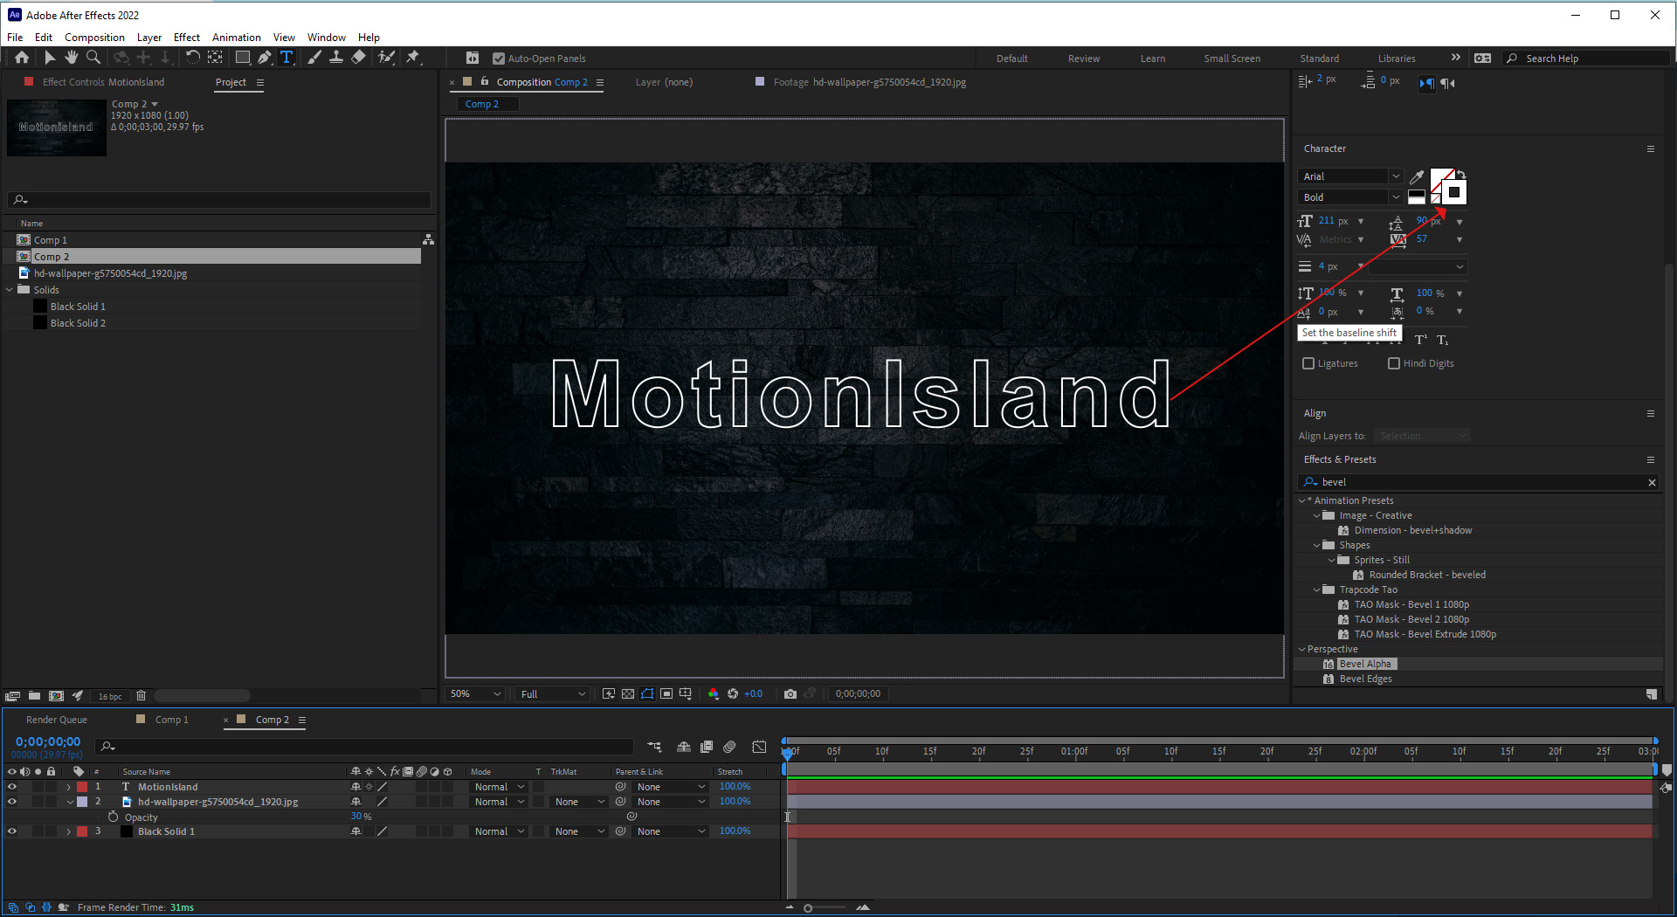1677x917 pixels.
Task: Switch to the Effect Controls MotionIsland tab
Action: click(103, 82)
